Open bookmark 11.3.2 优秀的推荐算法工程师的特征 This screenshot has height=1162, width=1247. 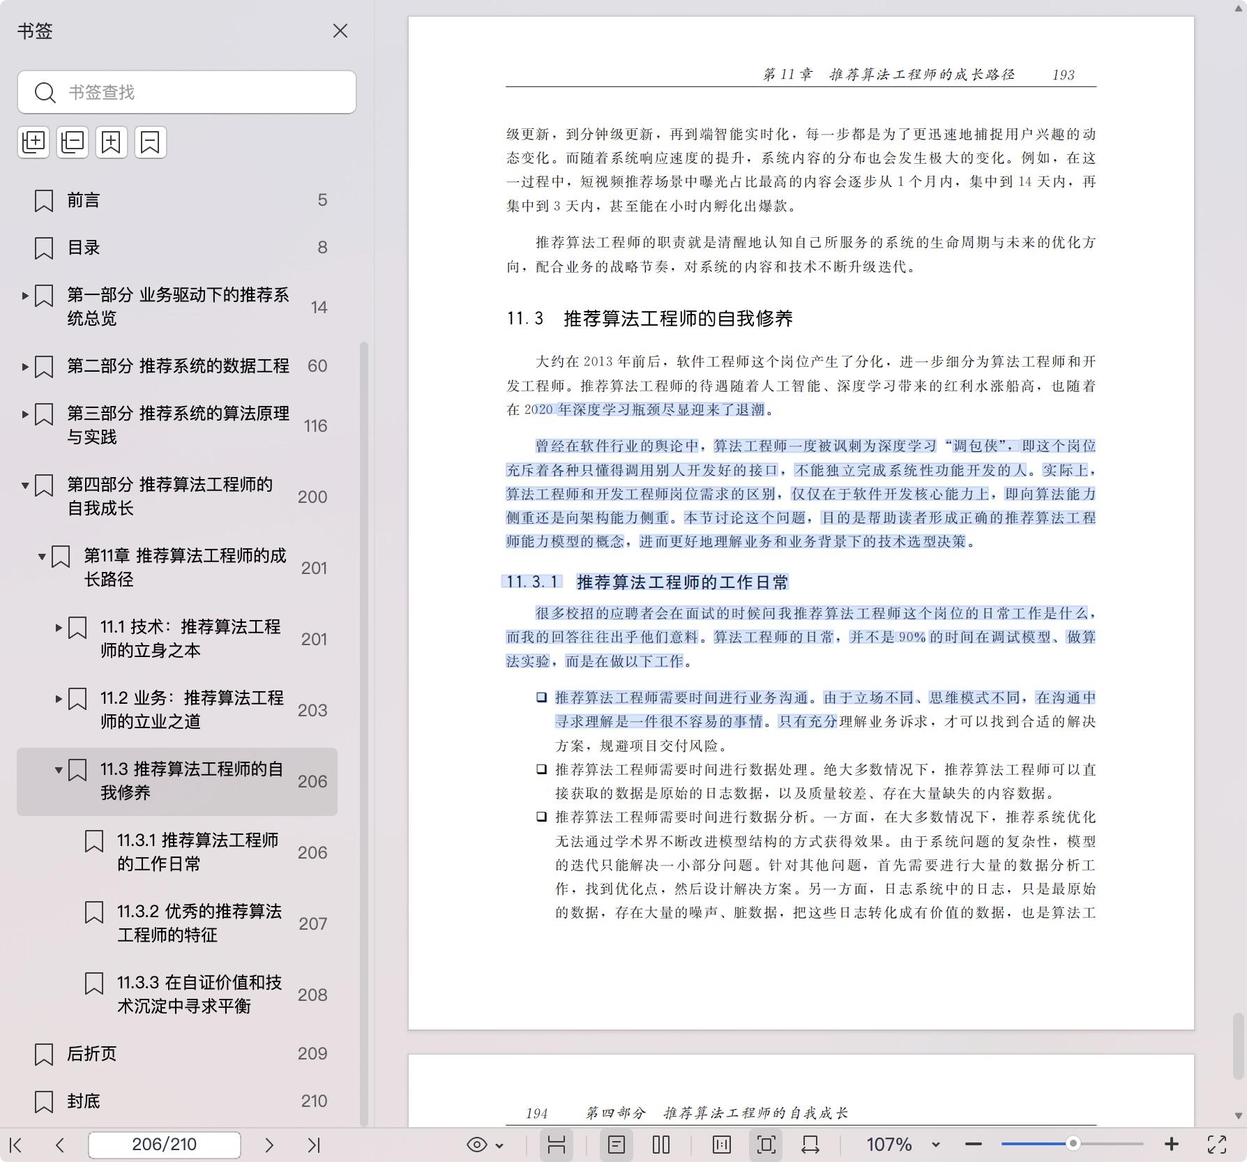199,923
